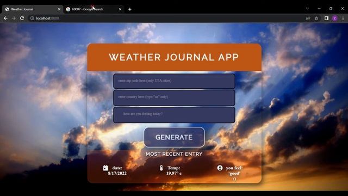
Task: View site information icon in address bar
Action: point(32,18)
